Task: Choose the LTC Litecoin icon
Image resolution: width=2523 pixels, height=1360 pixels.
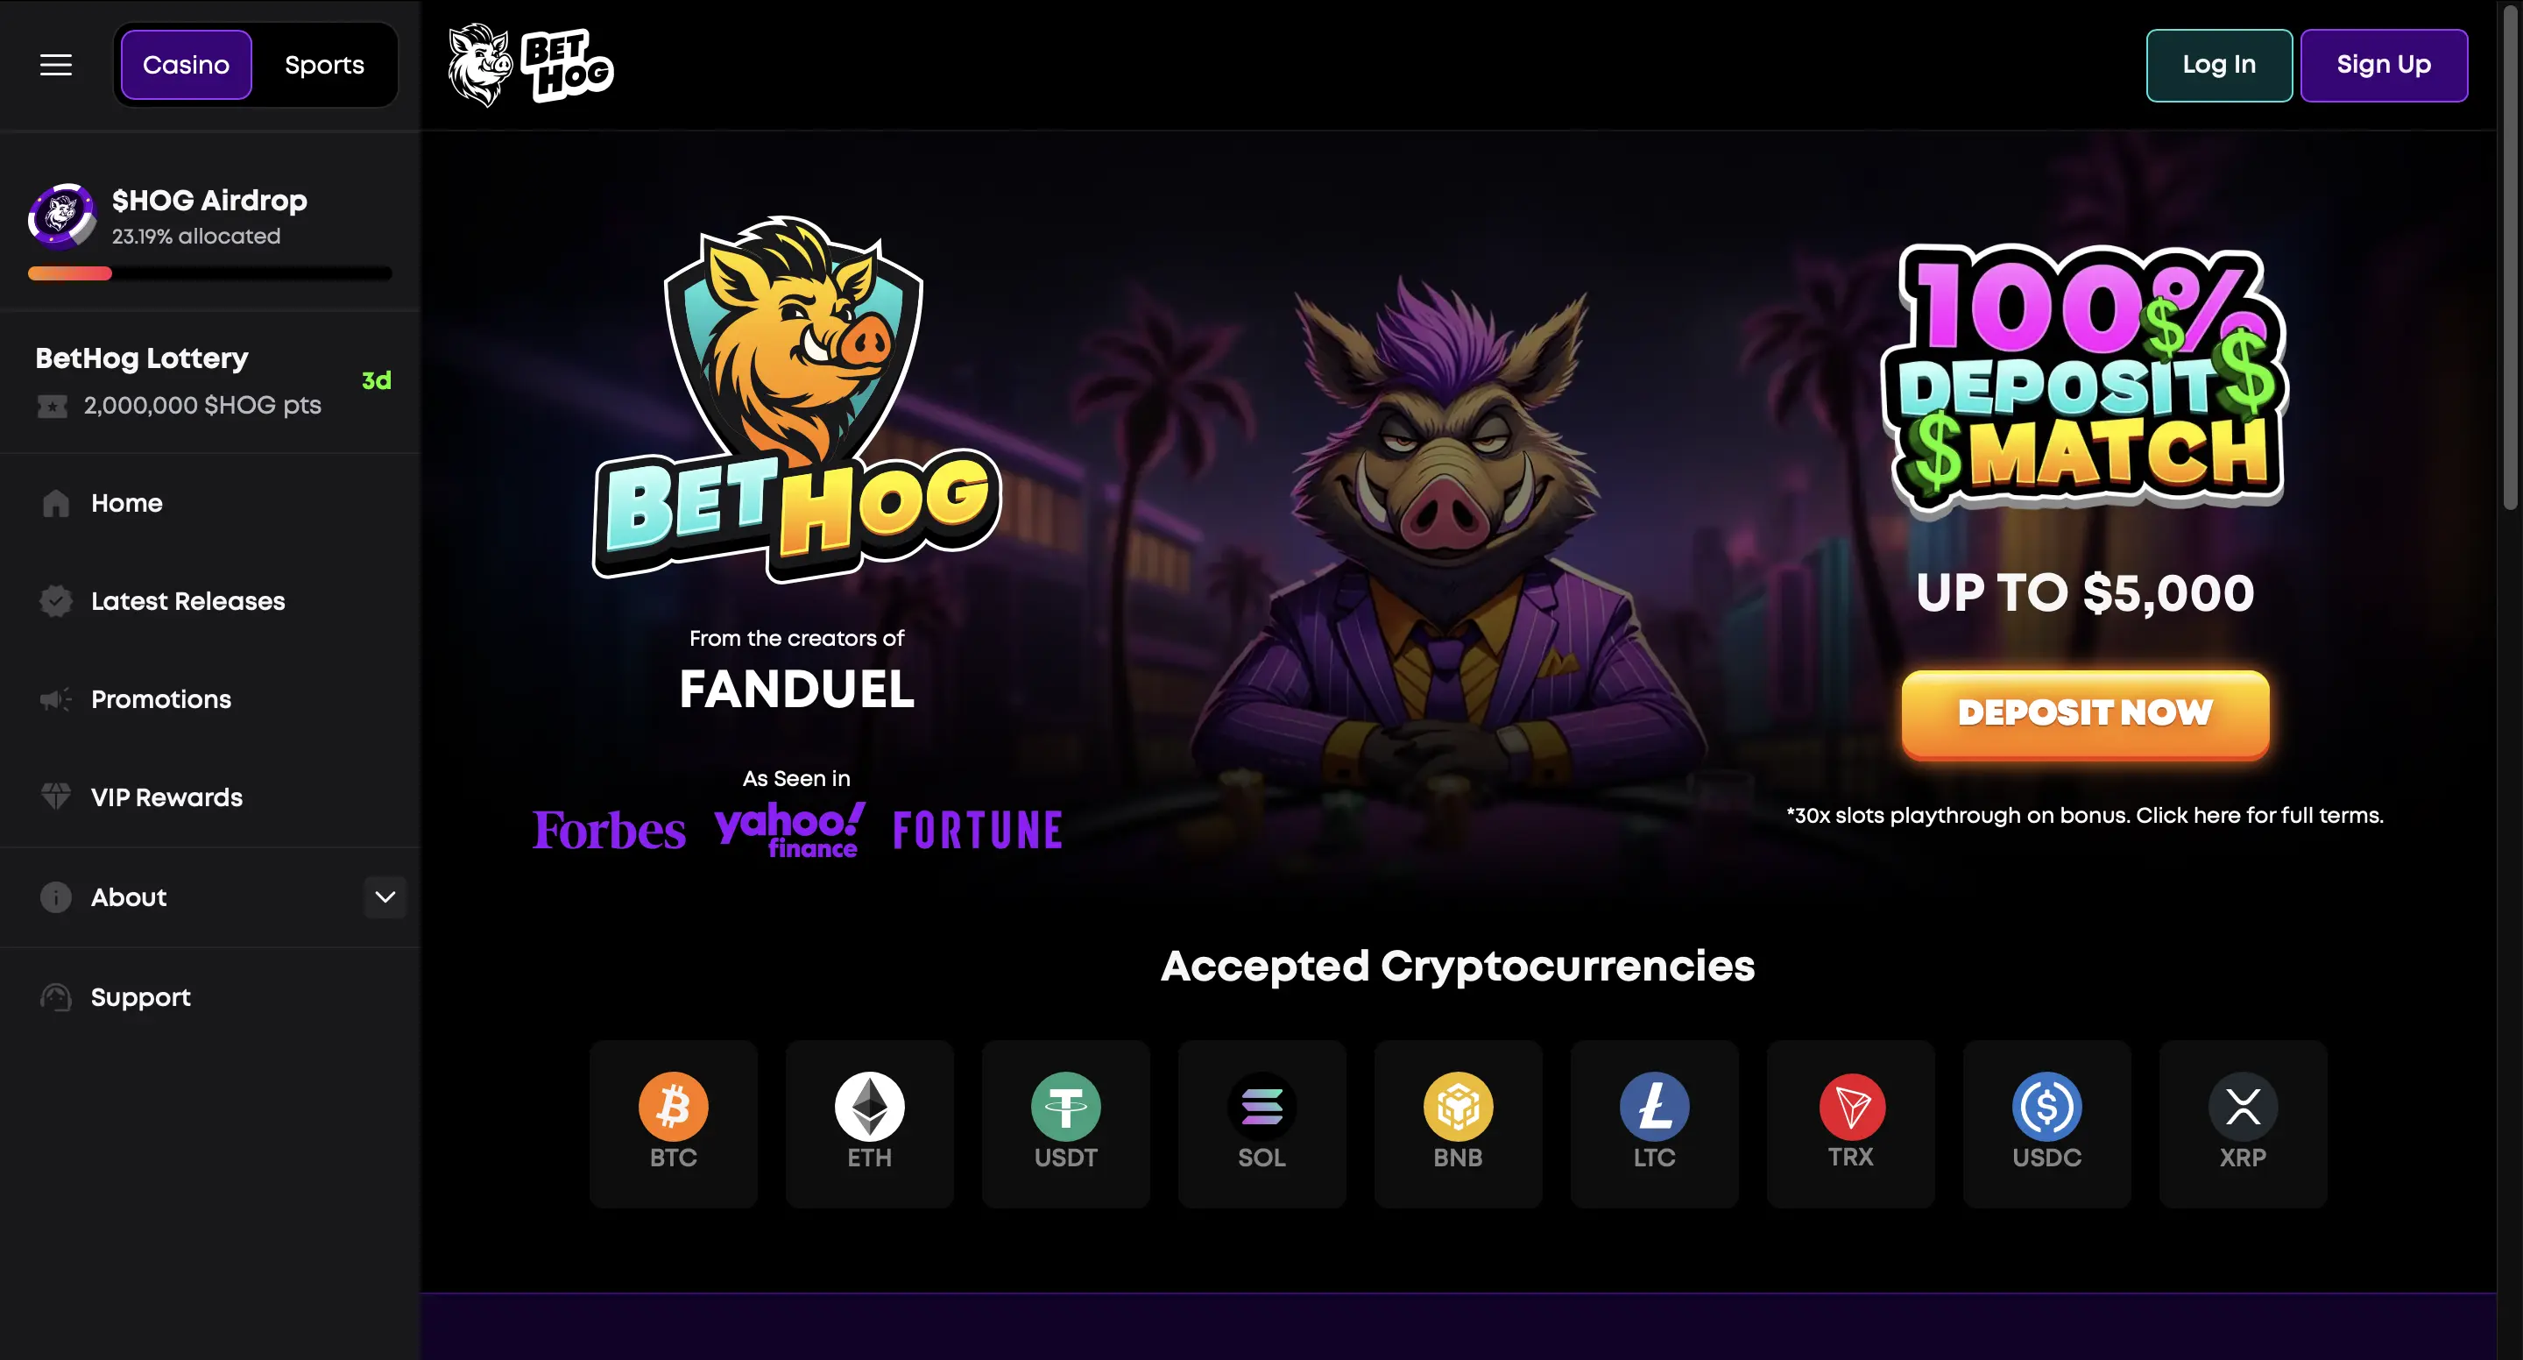Action: point(1654,1106)
